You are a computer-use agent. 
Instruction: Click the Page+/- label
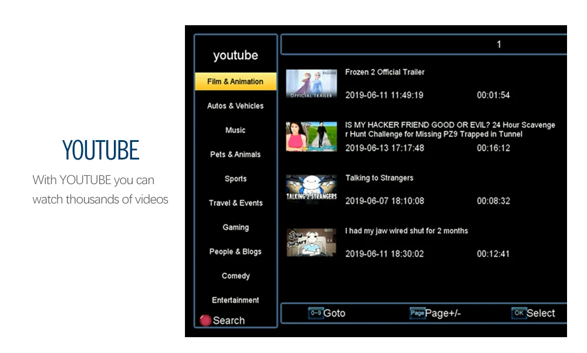tap(443, 313)
